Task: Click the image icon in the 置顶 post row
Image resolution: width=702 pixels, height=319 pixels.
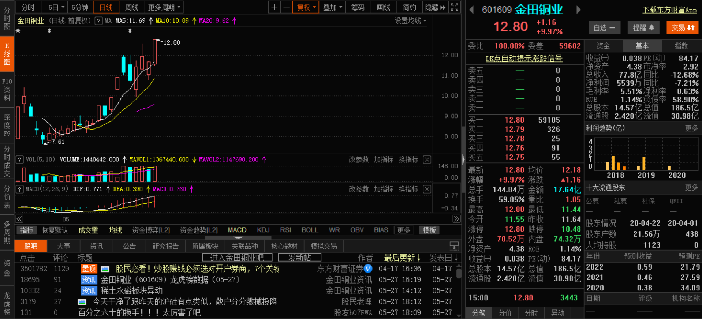Action: coord(105,269)
